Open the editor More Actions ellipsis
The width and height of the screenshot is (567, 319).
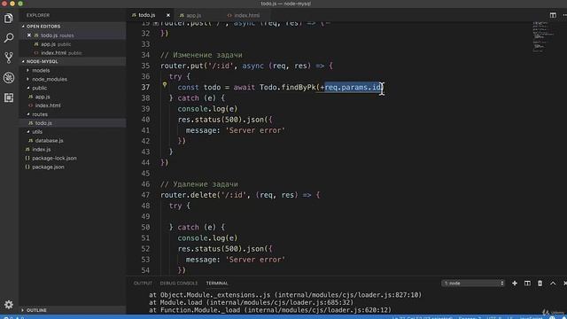(564, 15)
